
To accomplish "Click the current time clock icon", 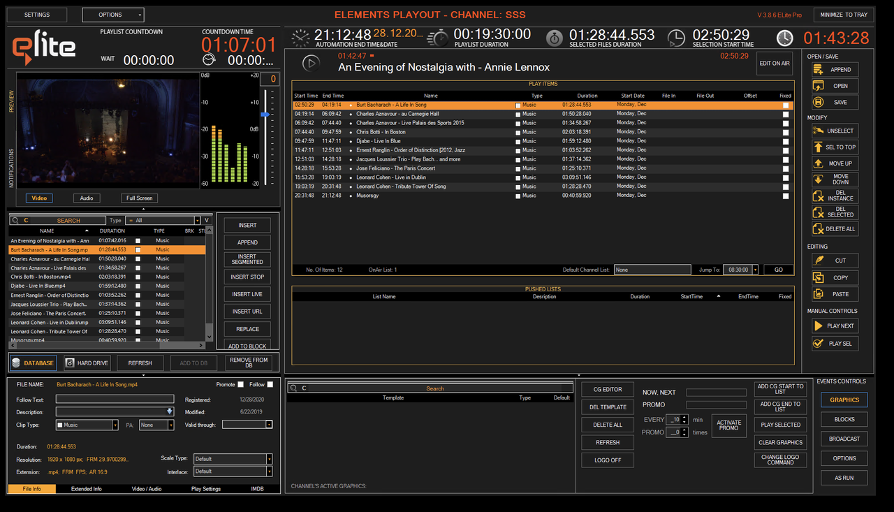I will coord(785,38).
